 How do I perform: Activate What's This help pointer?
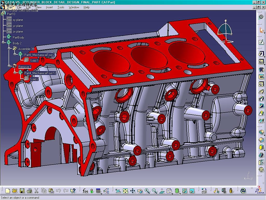click(x=73, y=191)
